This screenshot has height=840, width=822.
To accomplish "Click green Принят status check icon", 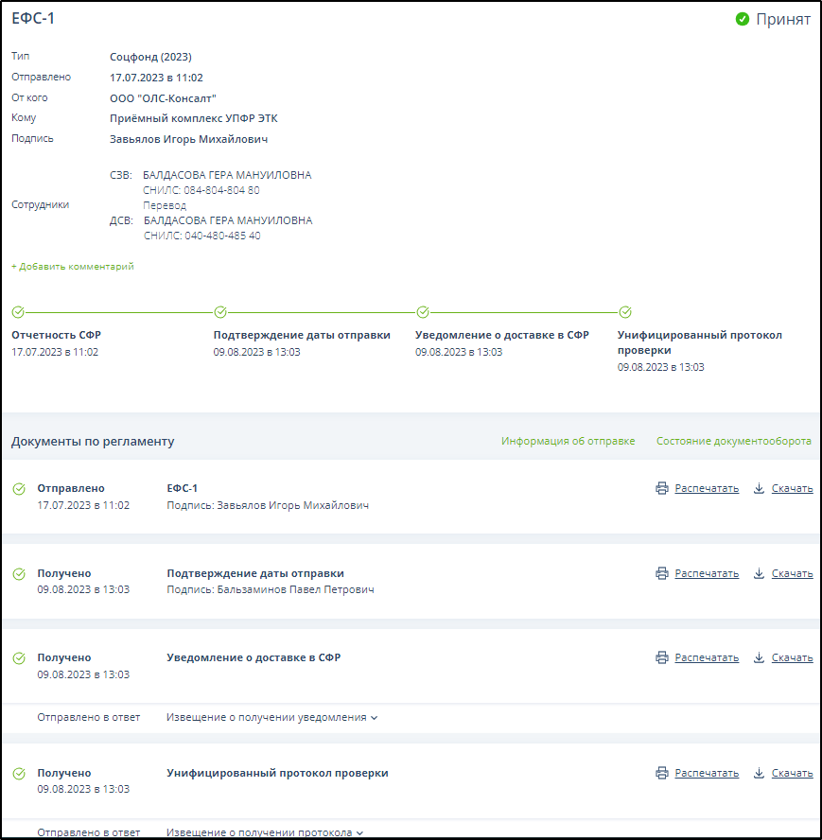I will (x=743, y=19).
